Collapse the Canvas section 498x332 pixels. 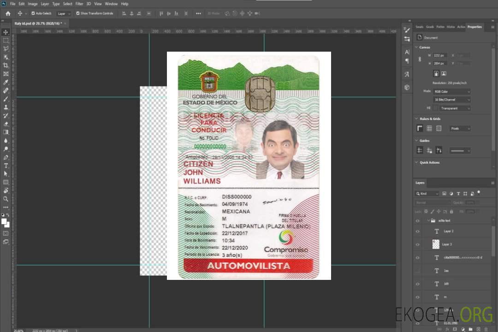416,47
